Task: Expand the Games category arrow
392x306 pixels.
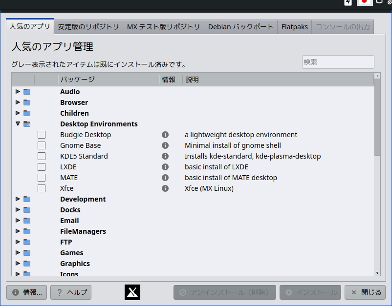Action: [x=18, y=253]
